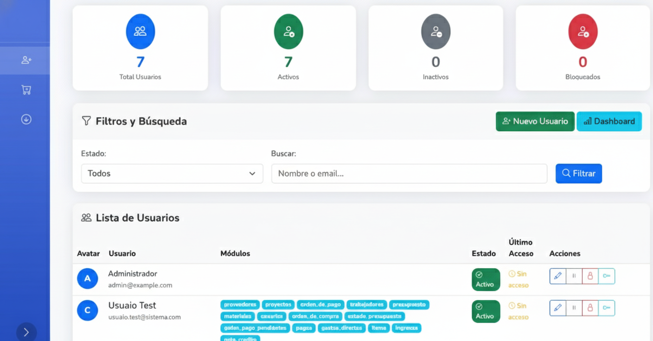Screen dimensions: 653x341
Task: Open the users section in the sidebar
Action: [26, 60]
